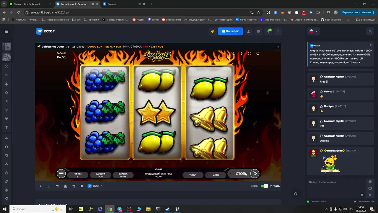
Task: Toggle the Demo/Play switch
Action: (264, 186)
